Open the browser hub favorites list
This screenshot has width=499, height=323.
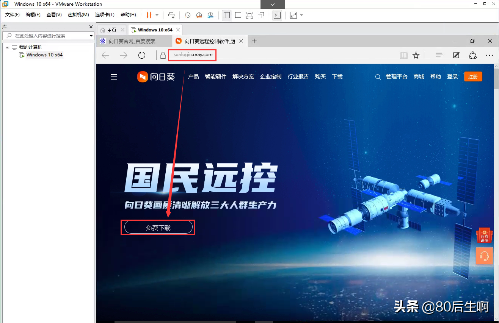pyautogui.click(x=439, y=55)
